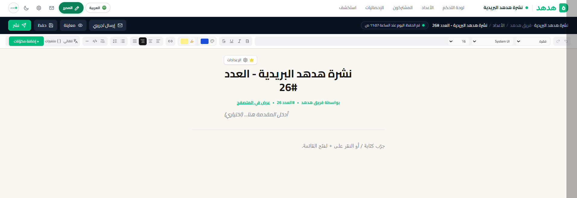
Task: Click the إضافة مكوّنات add components button
Action: (x=26, y=41)
